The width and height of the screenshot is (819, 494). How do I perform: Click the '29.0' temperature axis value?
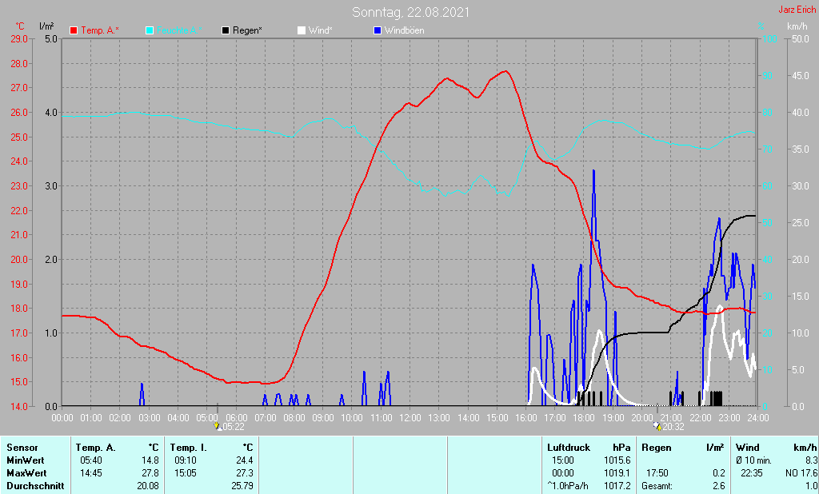19,38
